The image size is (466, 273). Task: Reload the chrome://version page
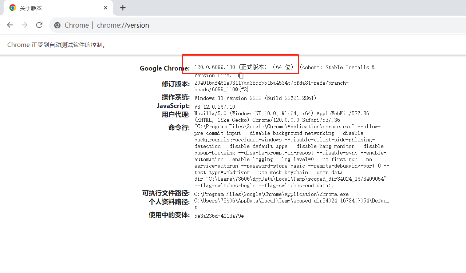(39, 25)
